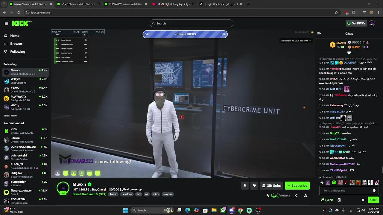383x215 pixels.
Task: Toggle the heart follow button
Action: click(x=254, y=186)
